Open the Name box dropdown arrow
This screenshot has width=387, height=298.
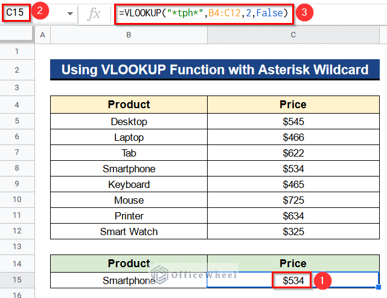pyautogui.click(x=70, y=13)
